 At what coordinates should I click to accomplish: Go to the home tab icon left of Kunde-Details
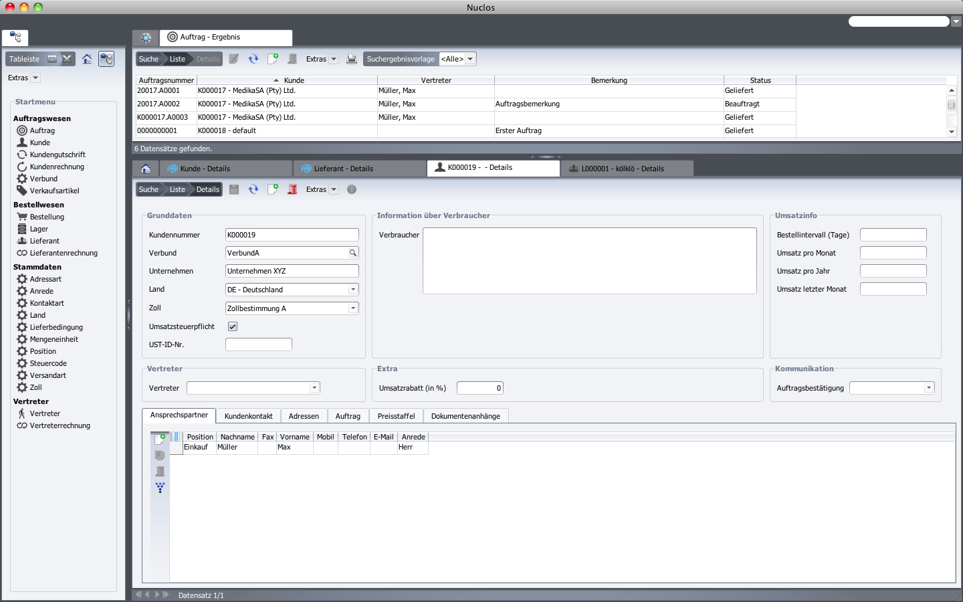click(x=145, y=169)
